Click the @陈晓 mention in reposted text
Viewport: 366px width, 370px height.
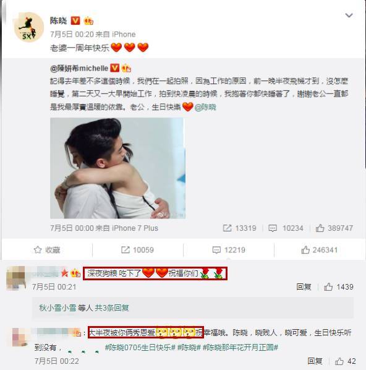click(x=205, y=107)
